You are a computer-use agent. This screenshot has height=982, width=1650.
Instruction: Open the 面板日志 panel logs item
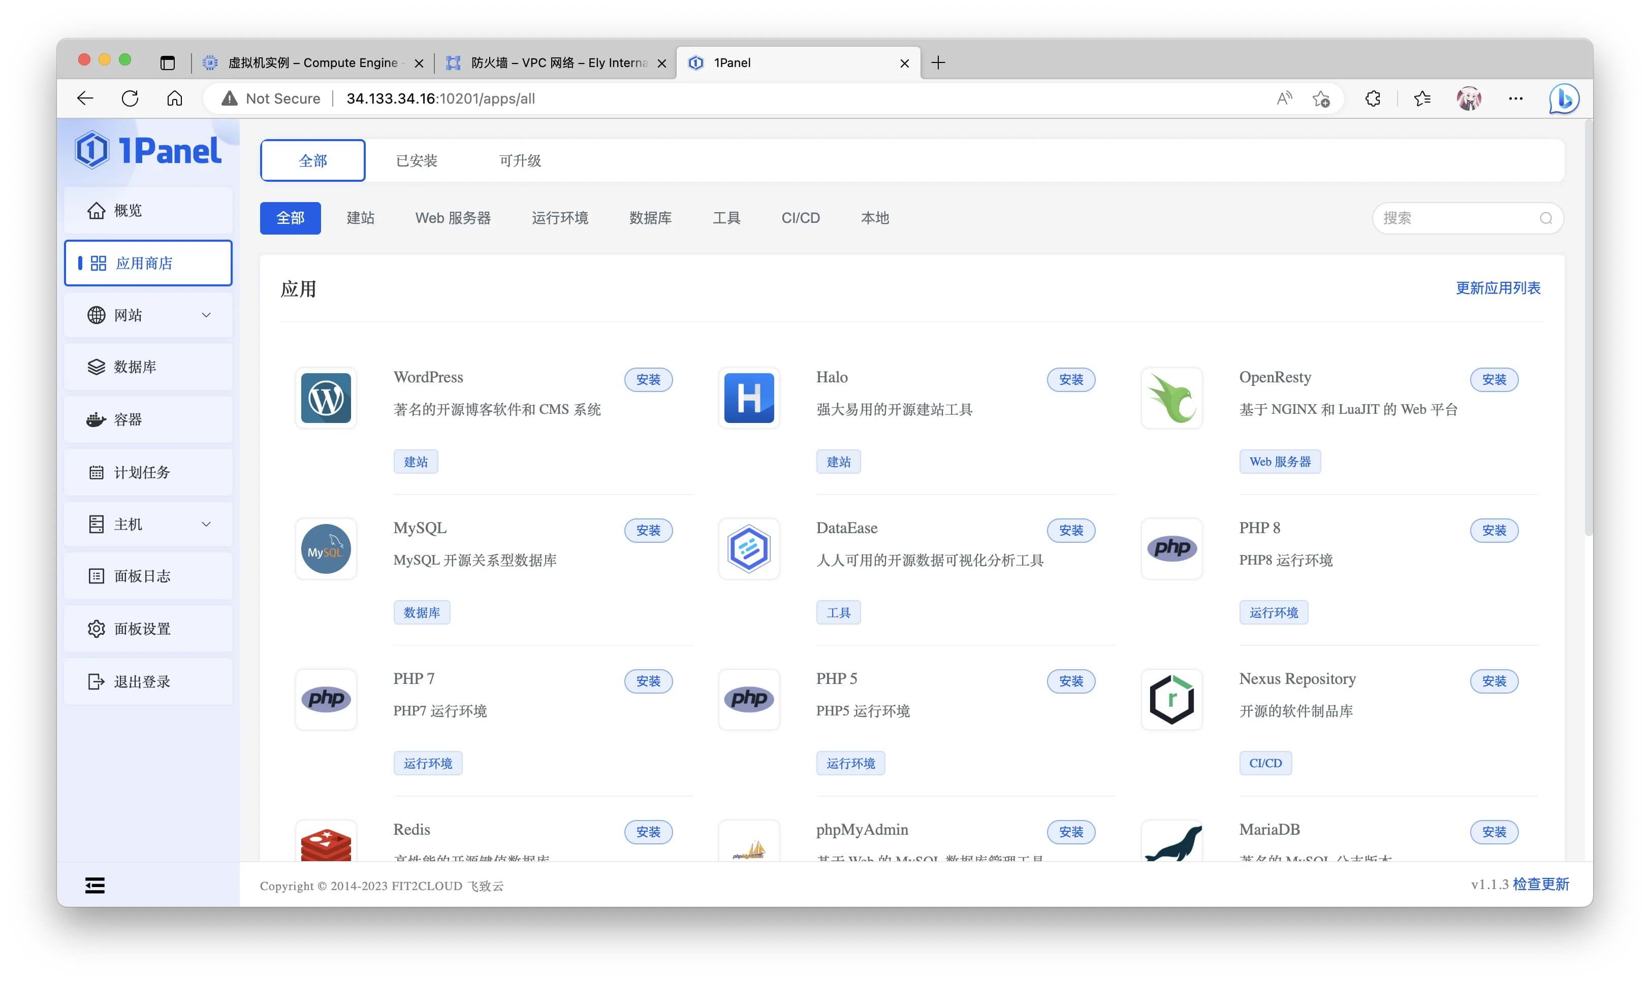click(148, 576)
